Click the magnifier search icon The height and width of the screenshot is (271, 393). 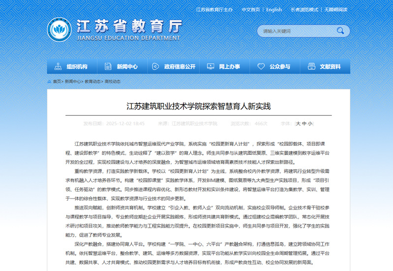coord(340,31)
